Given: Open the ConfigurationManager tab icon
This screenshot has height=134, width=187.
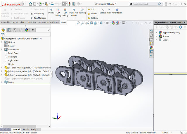Looking at the screenshot, I should click(x=15, y=30).
